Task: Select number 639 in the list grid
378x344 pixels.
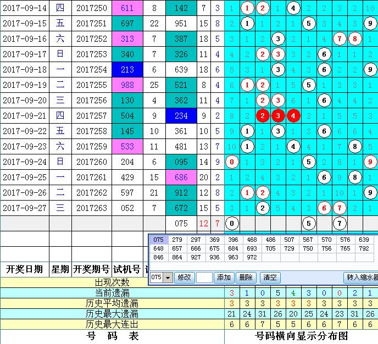Action: pos(364,240)
